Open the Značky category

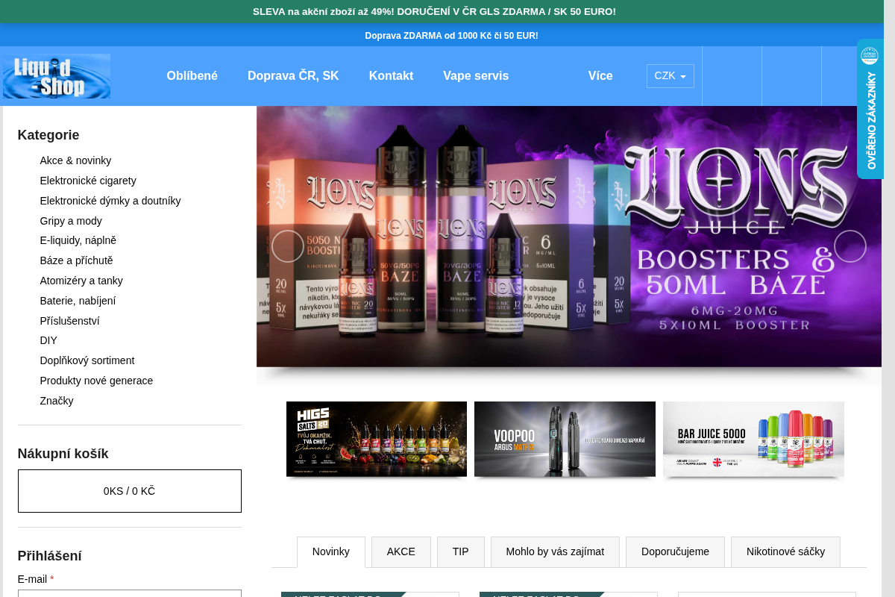pos(57,401)
